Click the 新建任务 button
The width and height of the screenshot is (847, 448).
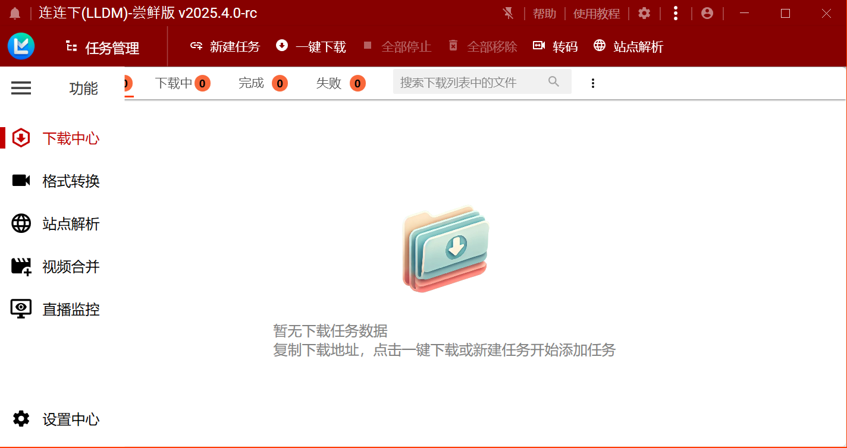click(225, 46)
